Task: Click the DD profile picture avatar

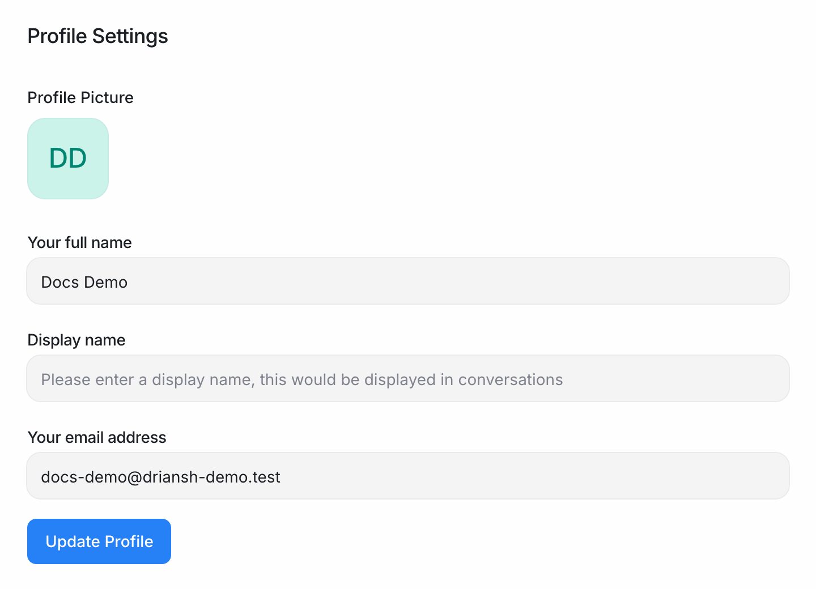Action: [68, 159]
